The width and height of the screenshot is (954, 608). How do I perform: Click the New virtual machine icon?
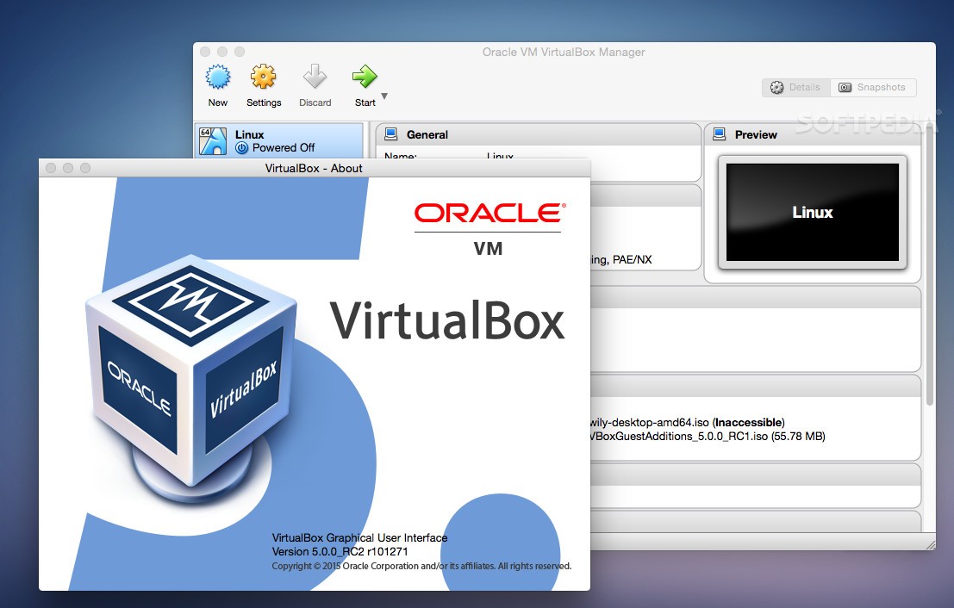click(x=217, y=78)
